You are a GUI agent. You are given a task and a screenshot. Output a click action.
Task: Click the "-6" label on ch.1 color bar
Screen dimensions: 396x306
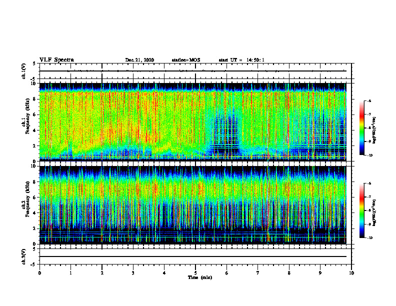[x=369, y=100]
